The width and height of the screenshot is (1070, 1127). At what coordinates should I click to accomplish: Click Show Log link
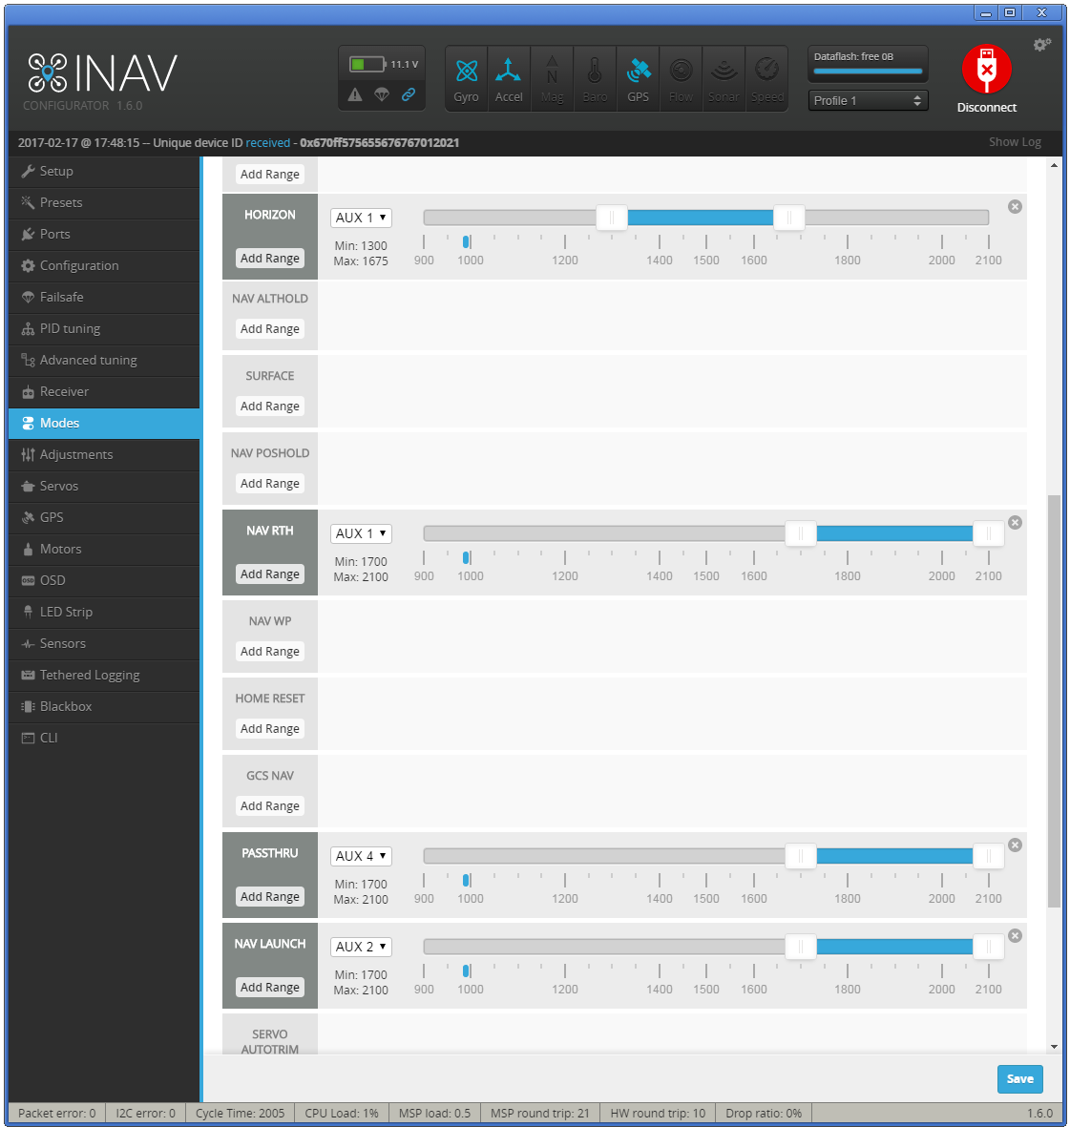point(1015,142)
